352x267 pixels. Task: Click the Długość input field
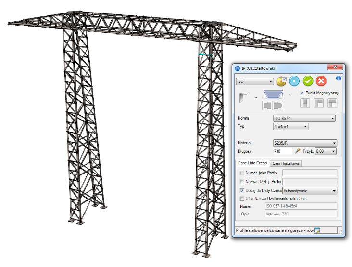(x=283, y=151)
